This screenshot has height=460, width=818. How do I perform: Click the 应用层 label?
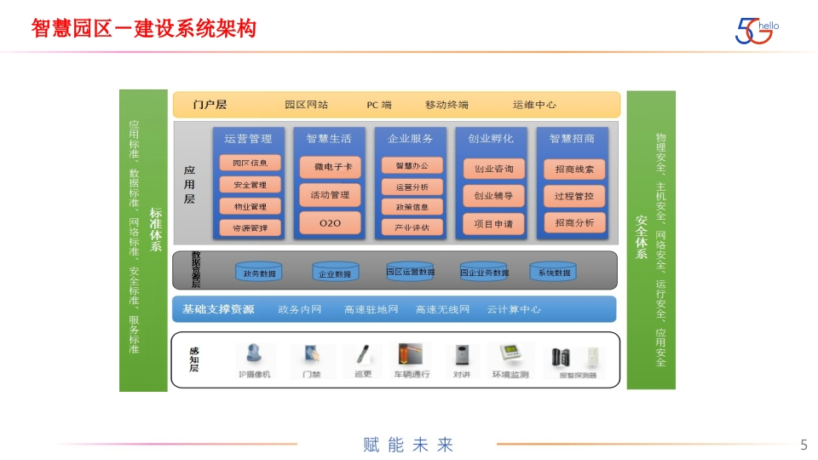[189, 185]
